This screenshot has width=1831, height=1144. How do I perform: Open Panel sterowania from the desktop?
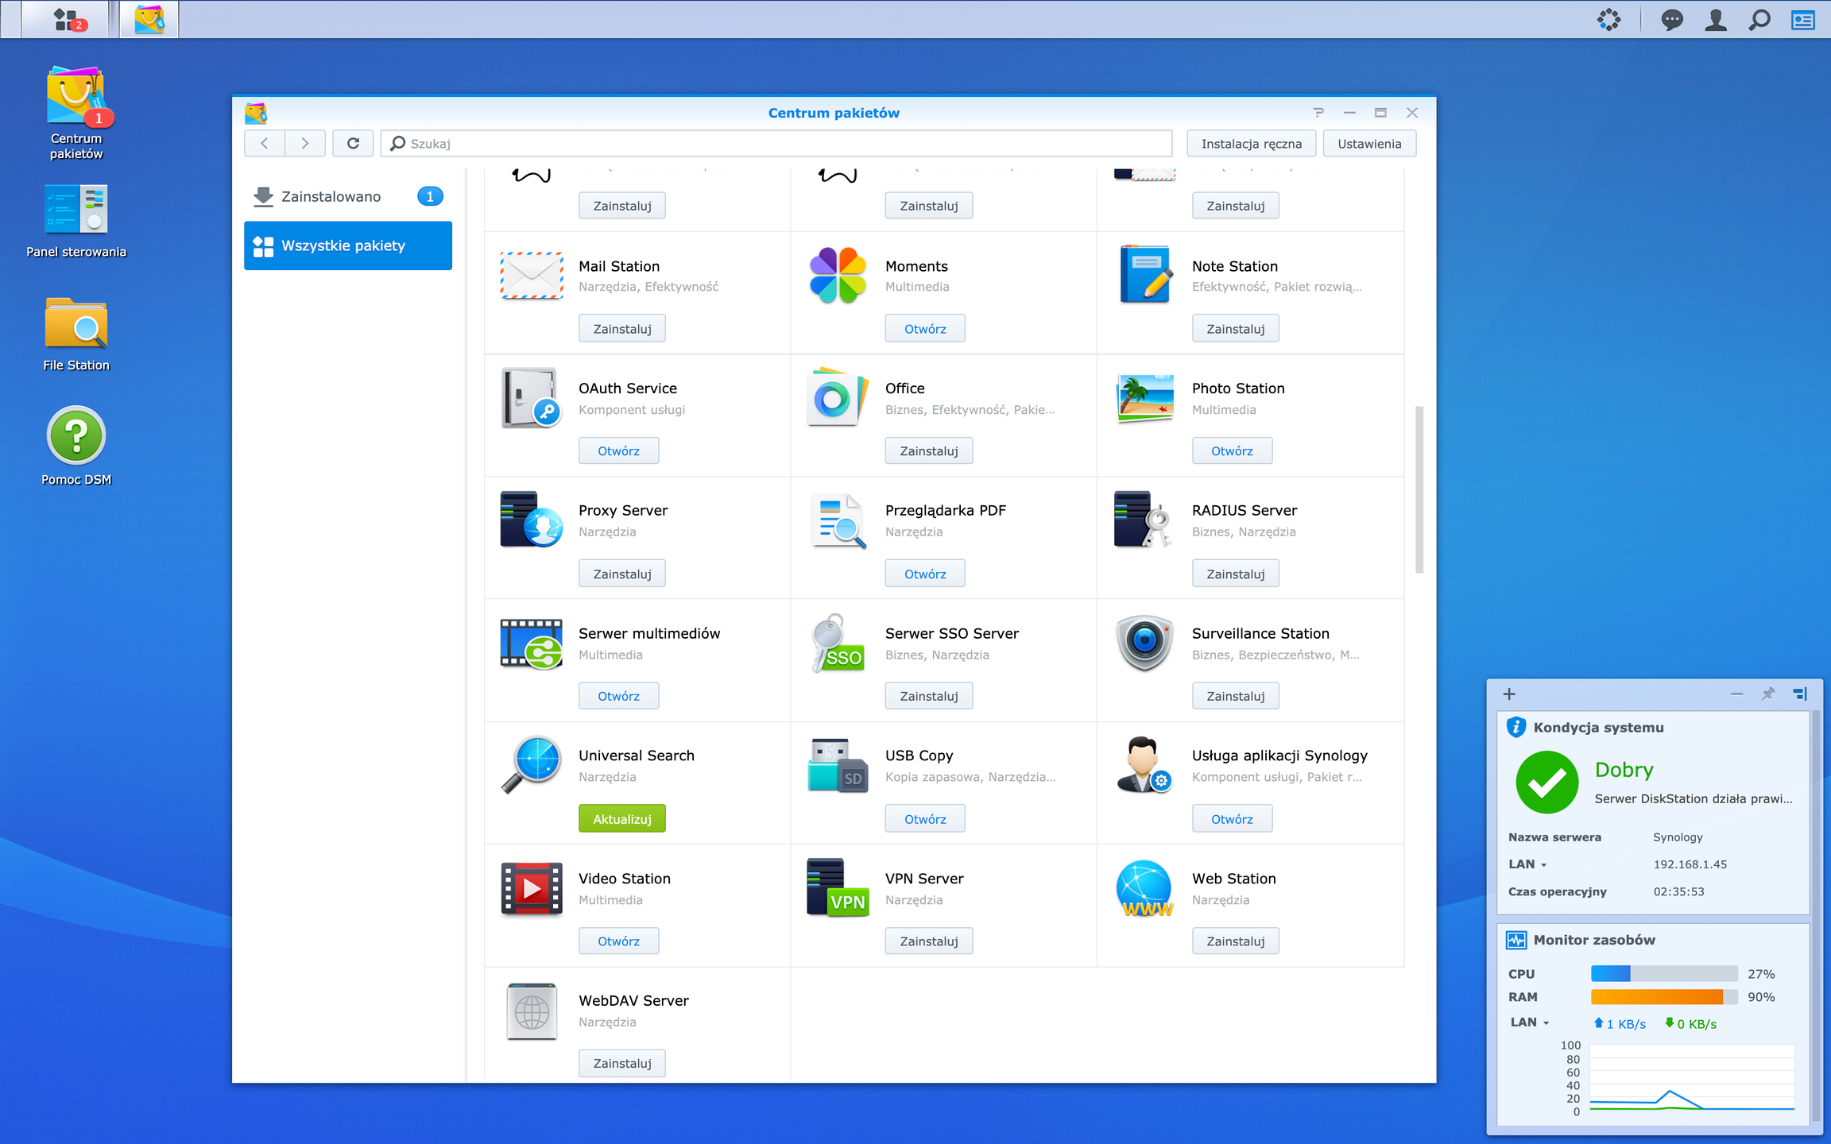(76, 221)
